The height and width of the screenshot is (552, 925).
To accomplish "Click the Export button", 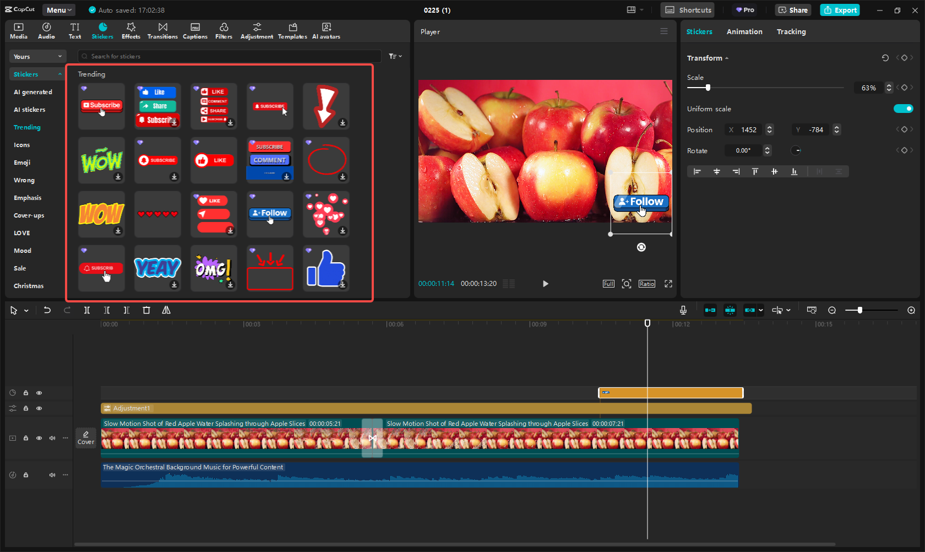I will point(840,10).
